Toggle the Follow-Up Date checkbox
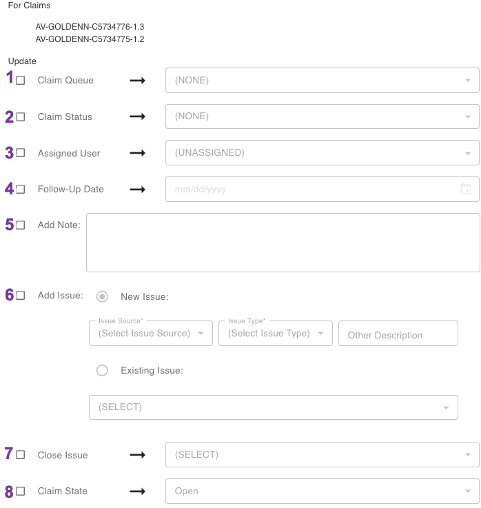The image size is (481, 508). coord(21,189)
